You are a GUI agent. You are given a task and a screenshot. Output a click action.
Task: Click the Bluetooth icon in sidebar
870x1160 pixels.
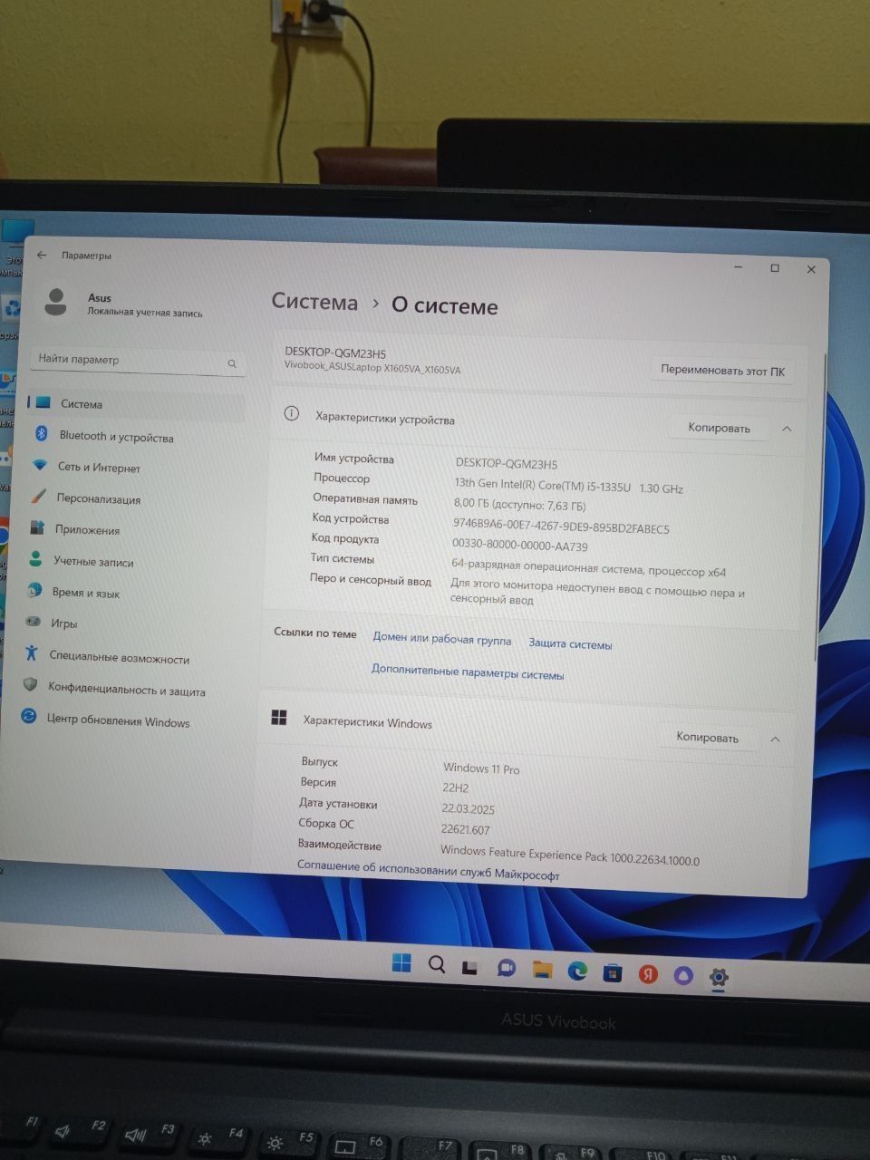[41, 434]
